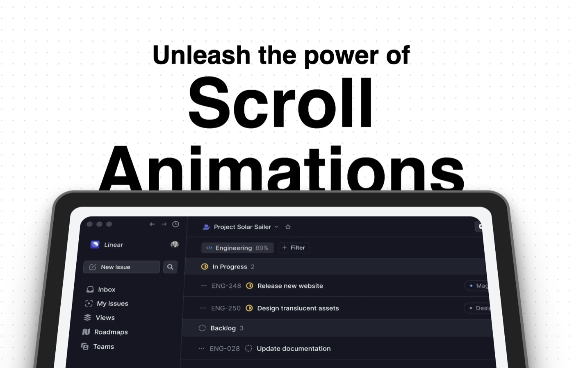Click the Inbox tray icon
574x368 pixels.
tap(90, 289)
